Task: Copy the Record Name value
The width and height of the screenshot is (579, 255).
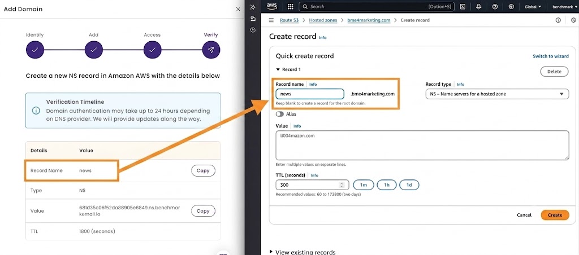Action: 203,170
